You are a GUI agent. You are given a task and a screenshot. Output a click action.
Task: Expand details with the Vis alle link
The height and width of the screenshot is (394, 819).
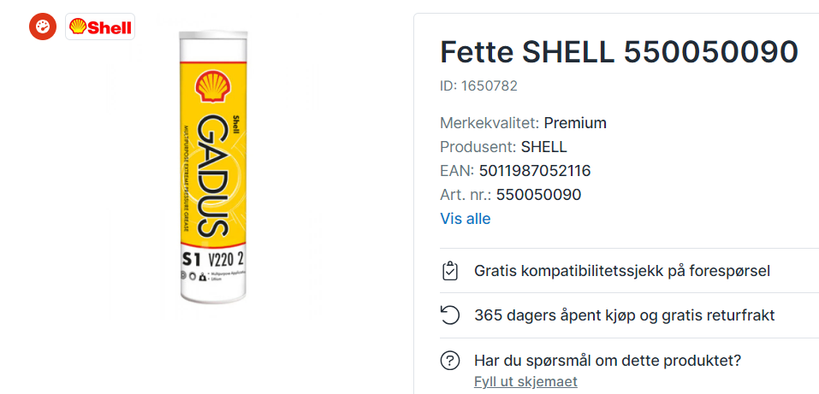pyautogui.click(x=465, y=219)
